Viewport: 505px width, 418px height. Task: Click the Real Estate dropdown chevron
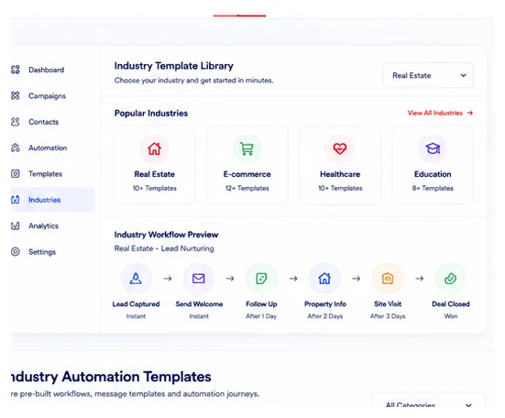coord(463,75)
